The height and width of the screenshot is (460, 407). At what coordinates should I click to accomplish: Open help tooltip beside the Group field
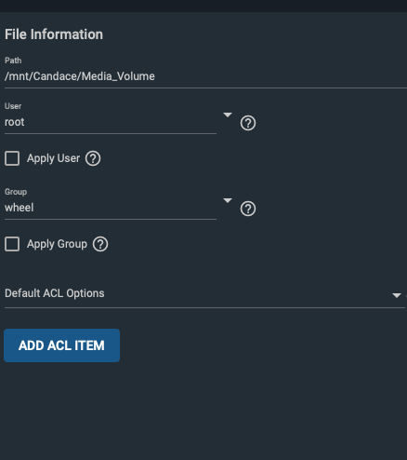point(248,209)
